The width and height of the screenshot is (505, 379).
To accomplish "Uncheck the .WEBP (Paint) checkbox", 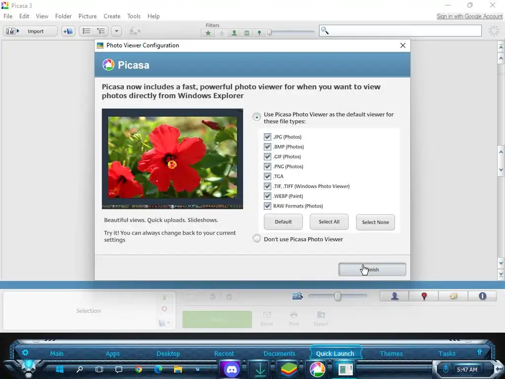I will pyautogui.click(x=267, y=196).
